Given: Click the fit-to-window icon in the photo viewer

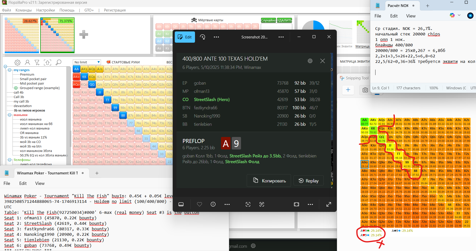Looking at the screenshot, I should 296,204.
